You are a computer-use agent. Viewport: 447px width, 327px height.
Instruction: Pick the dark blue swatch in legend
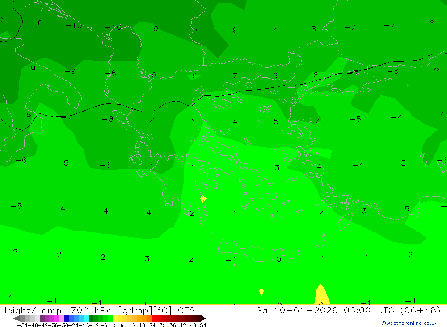coord(66,319)
